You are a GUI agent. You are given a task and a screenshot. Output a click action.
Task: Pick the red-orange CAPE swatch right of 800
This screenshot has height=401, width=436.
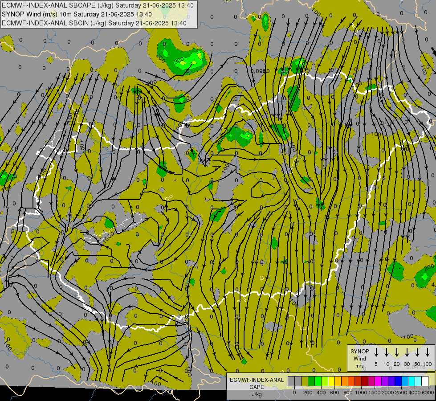click(x=351, y=381)
